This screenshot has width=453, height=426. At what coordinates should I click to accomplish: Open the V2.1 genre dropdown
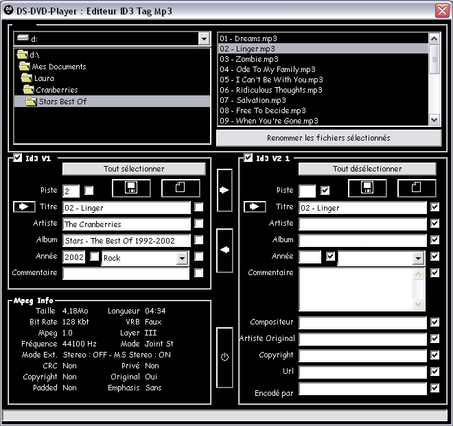418,259
